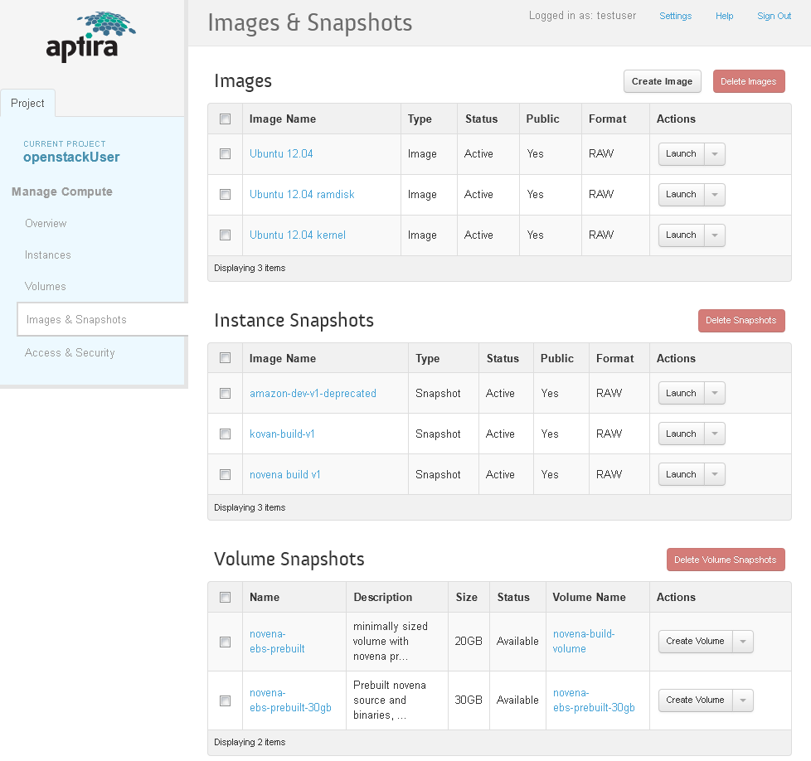Click the 'minimally sized volume' description
Screen dimensions: 811x761
click(x=390, y=642)
